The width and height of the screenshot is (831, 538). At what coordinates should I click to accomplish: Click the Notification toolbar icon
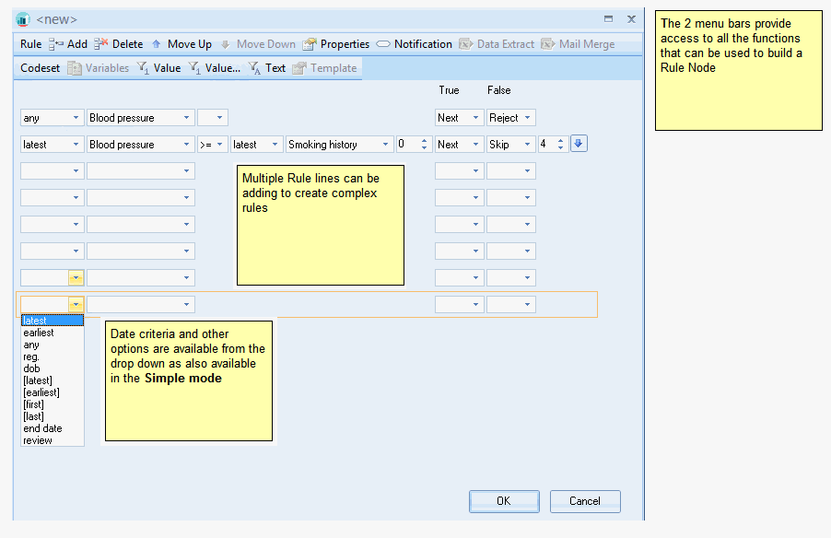tap(383, 44)
